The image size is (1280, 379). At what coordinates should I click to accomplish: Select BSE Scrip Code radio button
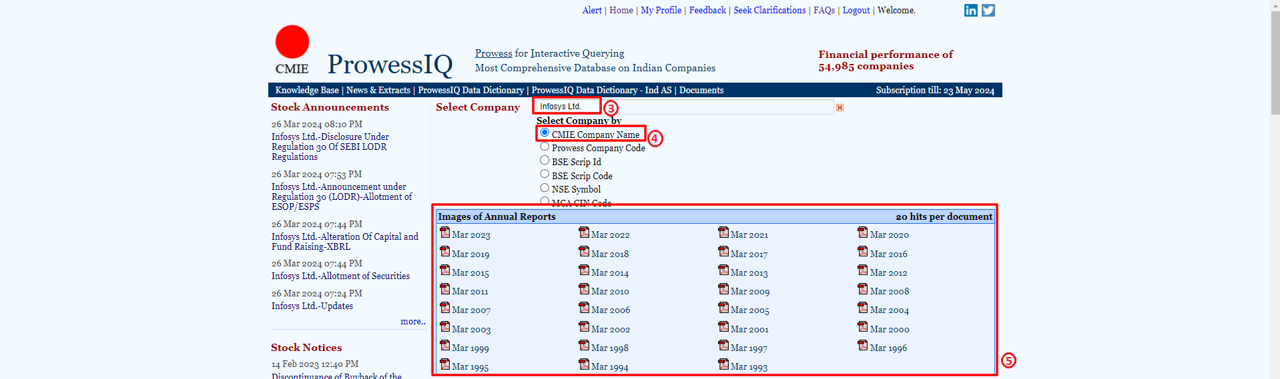[x=545, y=174]
